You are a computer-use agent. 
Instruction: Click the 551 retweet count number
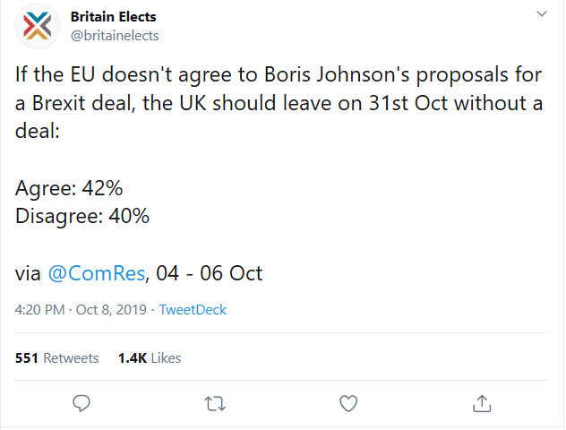tap(27, 358)
